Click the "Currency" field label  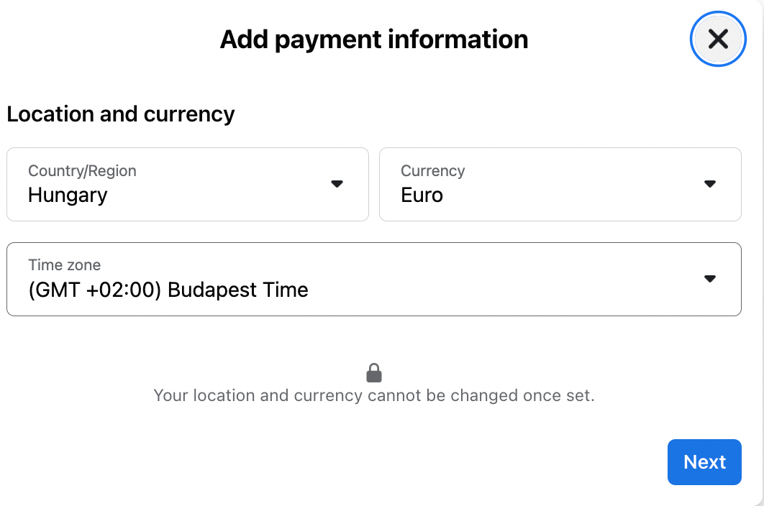pos(432,171)
